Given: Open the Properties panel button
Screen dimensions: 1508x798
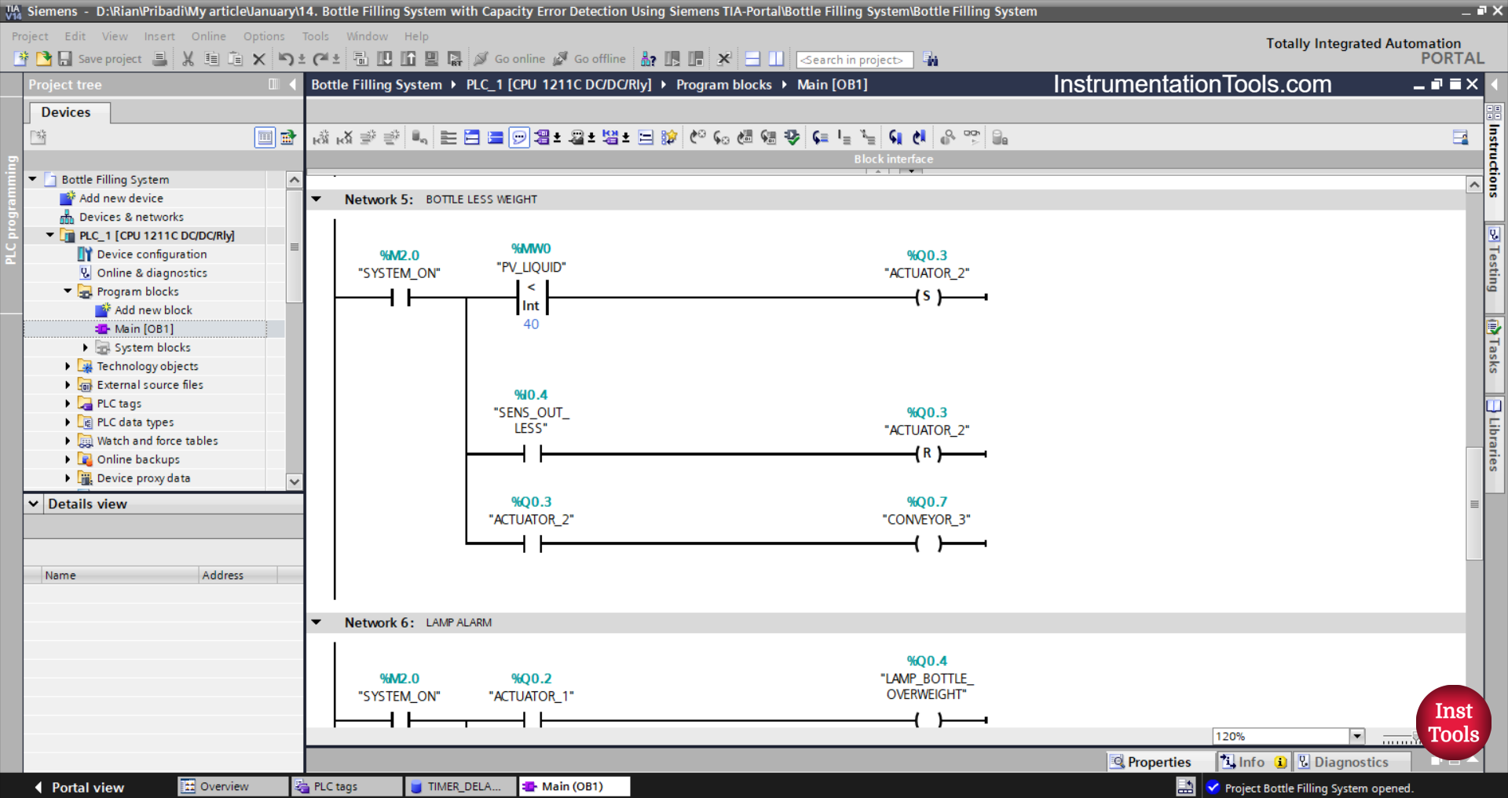Looking at the screenshot, I should 1151,762.
